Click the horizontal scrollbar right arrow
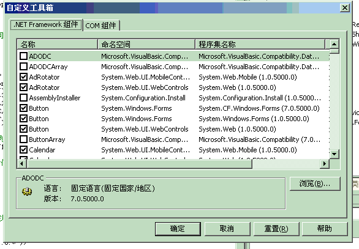 (325, 164)
